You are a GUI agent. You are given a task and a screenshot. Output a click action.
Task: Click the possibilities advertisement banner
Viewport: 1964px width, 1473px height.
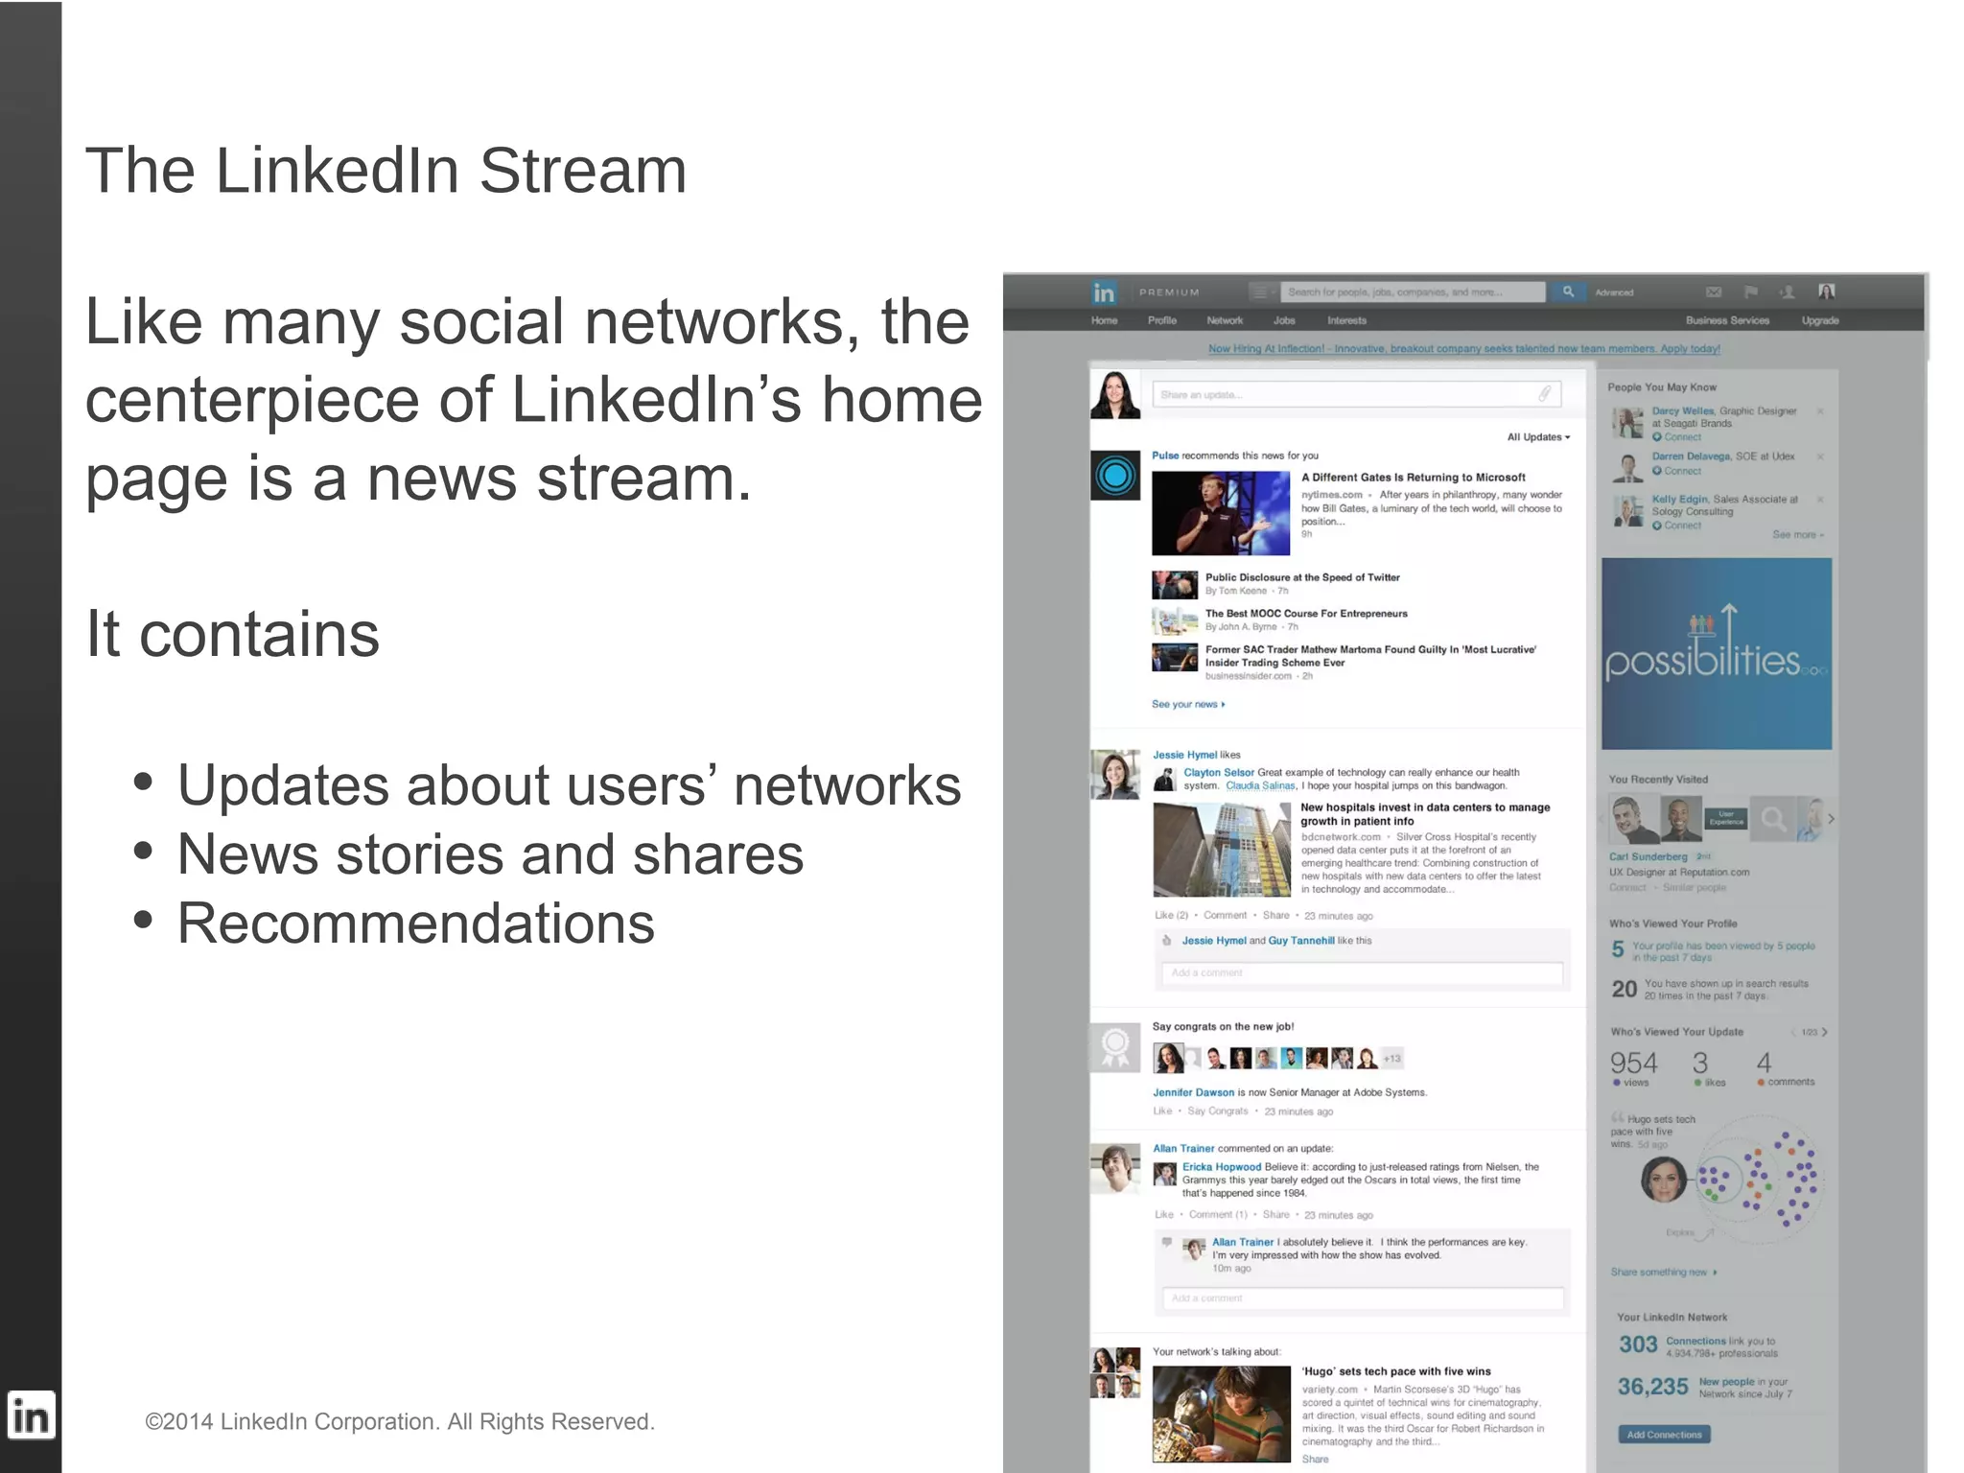(x=1716, y=653)
